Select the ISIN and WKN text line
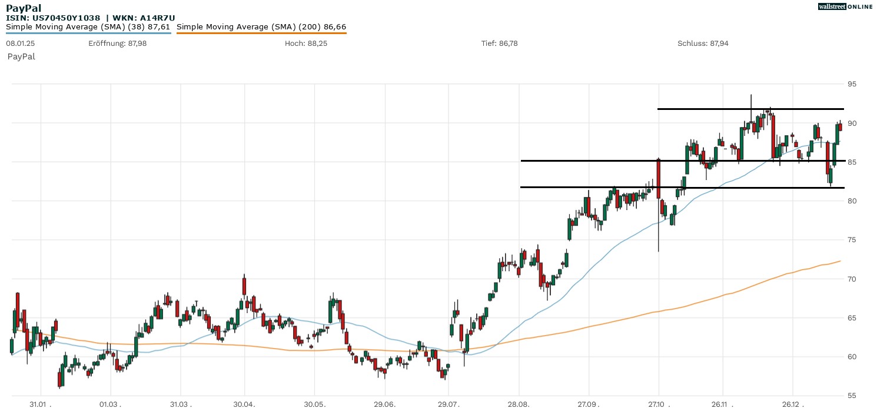Screen dimensions: 877x408 pos(90,18)
